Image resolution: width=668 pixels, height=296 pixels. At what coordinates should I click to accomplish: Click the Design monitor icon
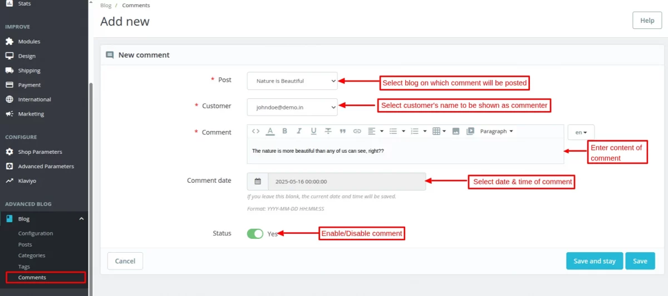[9, 56]
